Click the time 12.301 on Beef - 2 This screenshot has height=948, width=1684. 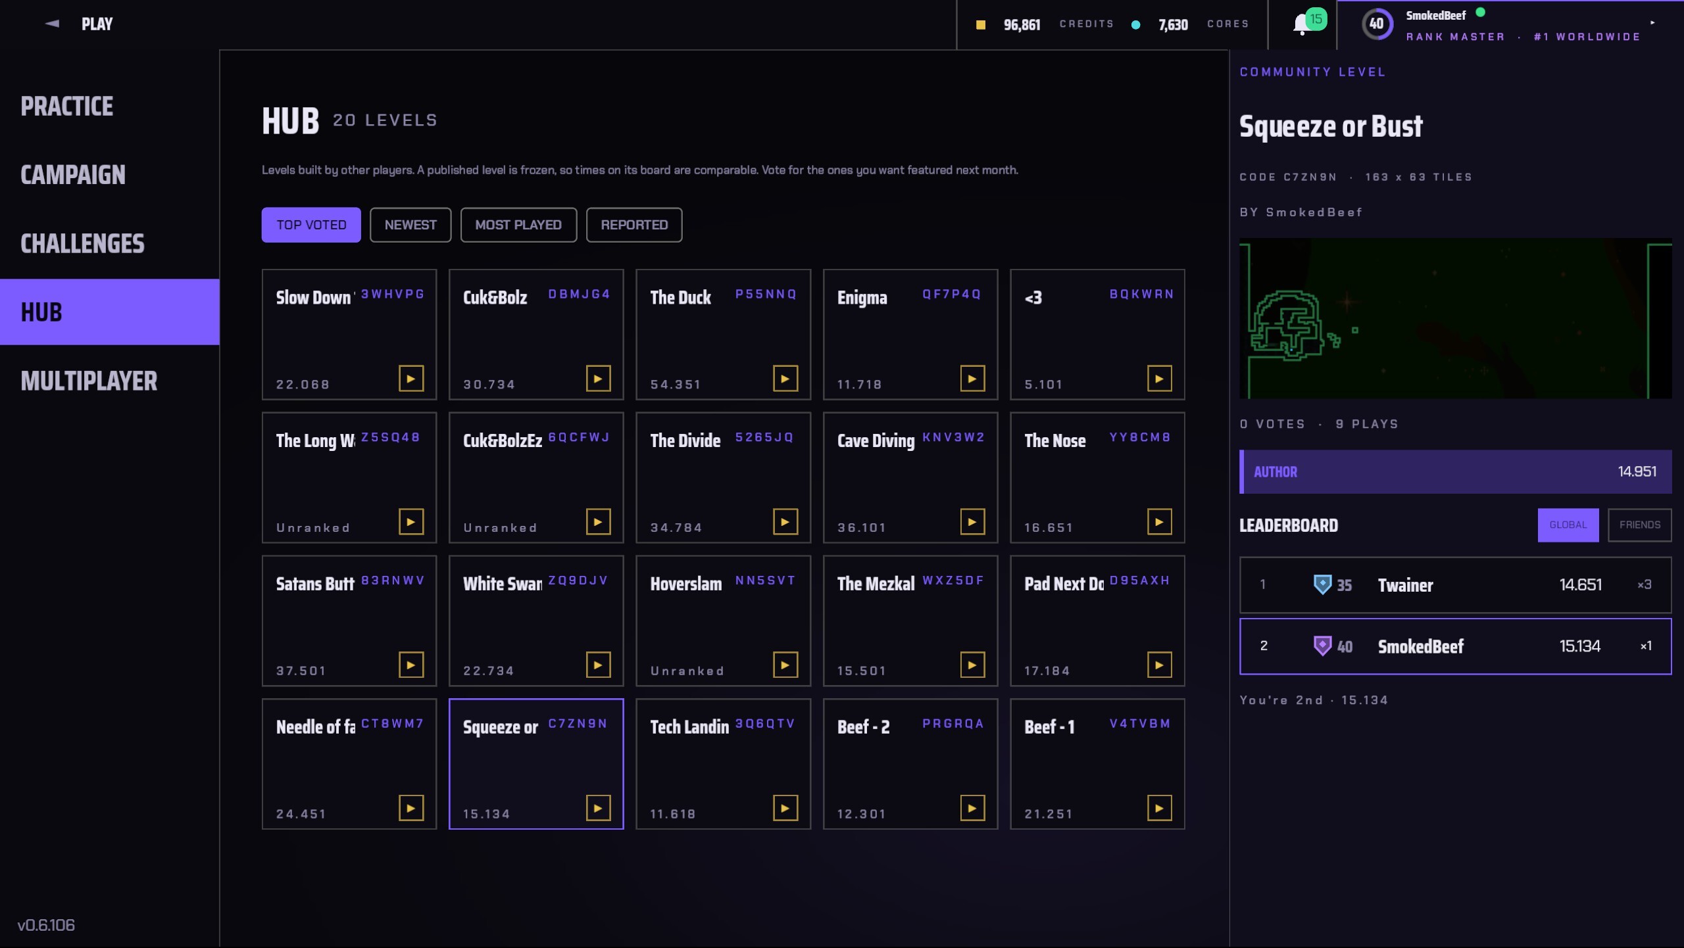[861, 815]
